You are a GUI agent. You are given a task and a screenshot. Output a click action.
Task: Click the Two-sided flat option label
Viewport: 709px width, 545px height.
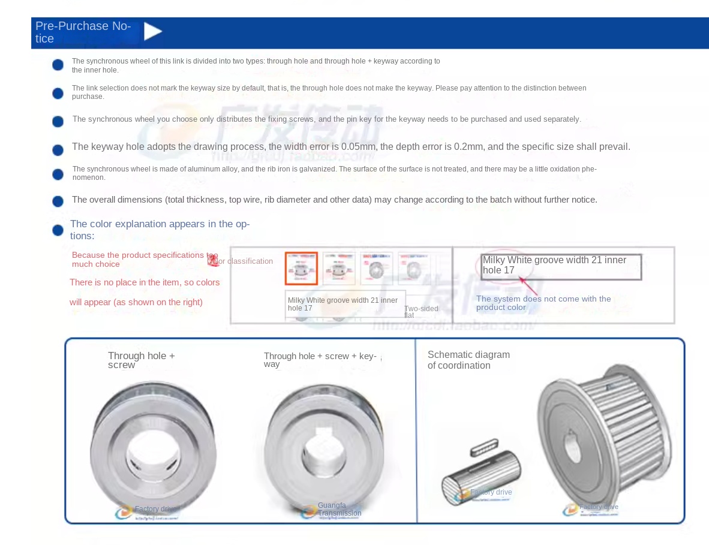pyautogui.click(x=420, y=312)
